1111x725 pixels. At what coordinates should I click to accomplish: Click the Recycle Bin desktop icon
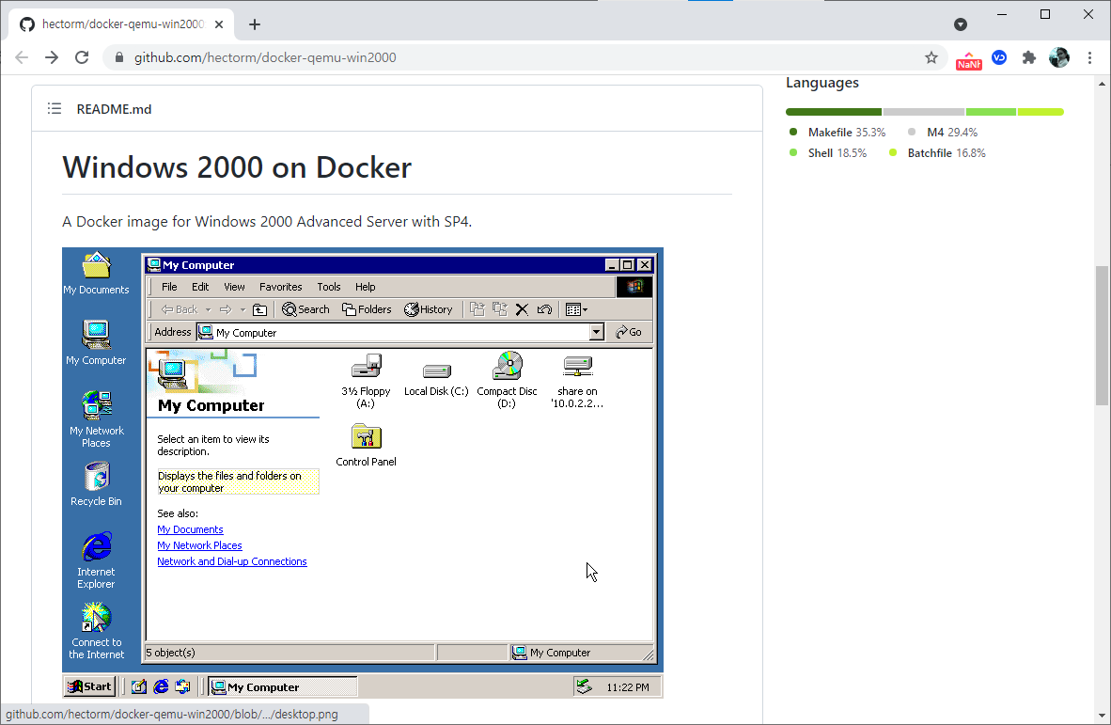pos(97,484)
